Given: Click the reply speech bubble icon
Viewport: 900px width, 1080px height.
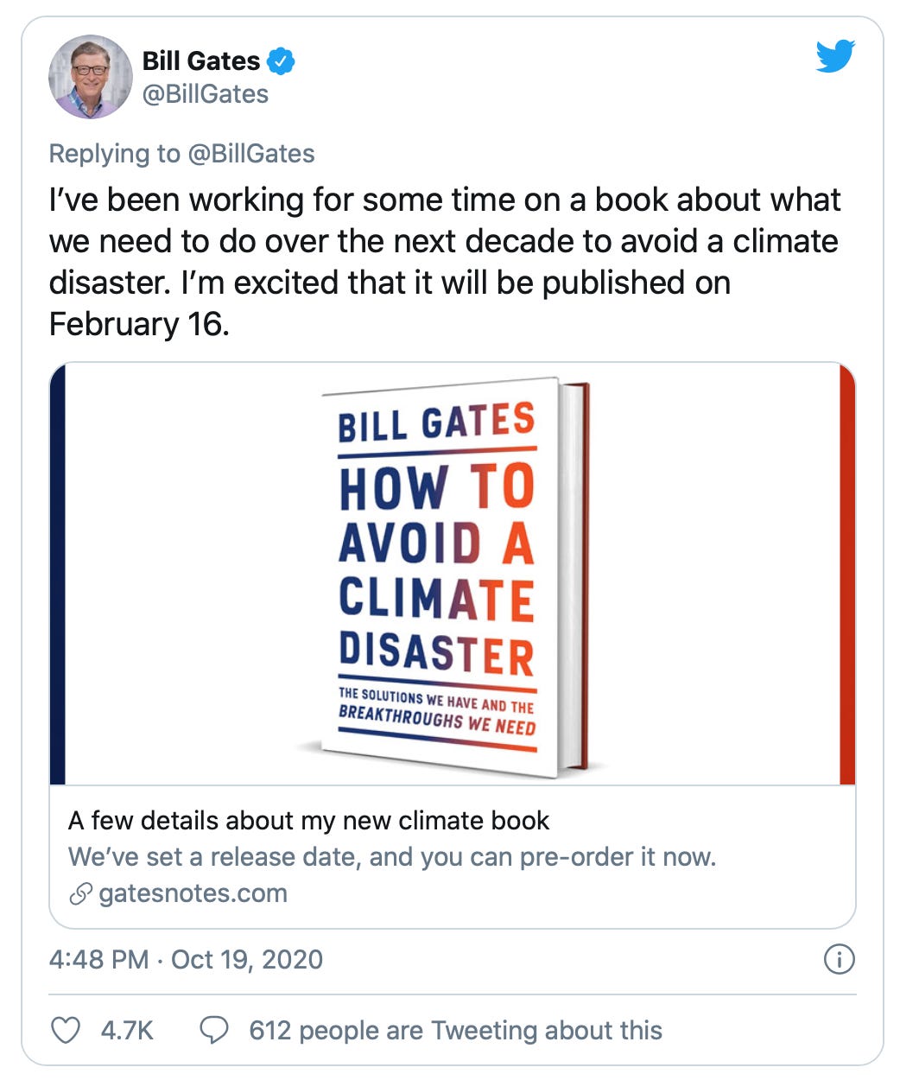Looking at the screenshot, I should (214, 1030).
